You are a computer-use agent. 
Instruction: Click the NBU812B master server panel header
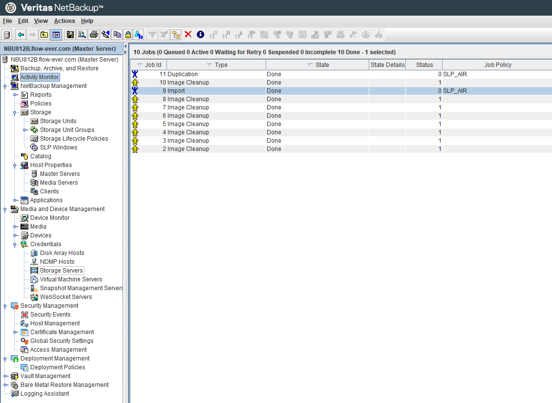click(x=62, y=48)
